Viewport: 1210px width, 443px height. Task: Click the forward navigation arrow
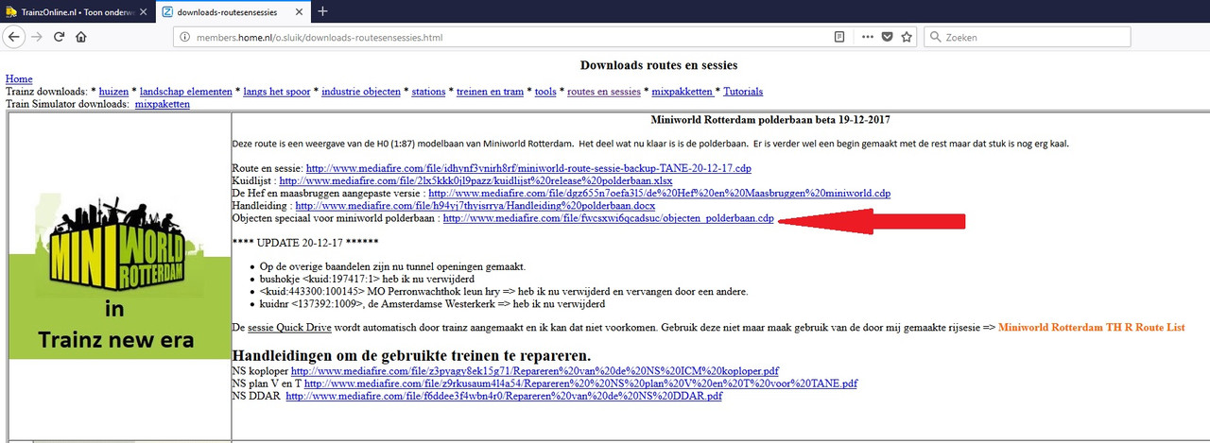tap(37, 37)
